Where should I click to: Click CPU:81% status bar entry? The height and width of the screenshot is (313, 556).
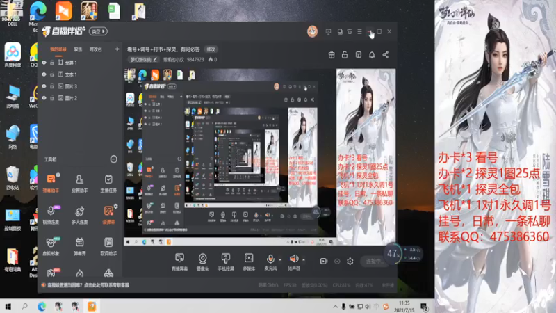(x=341, y=285)
